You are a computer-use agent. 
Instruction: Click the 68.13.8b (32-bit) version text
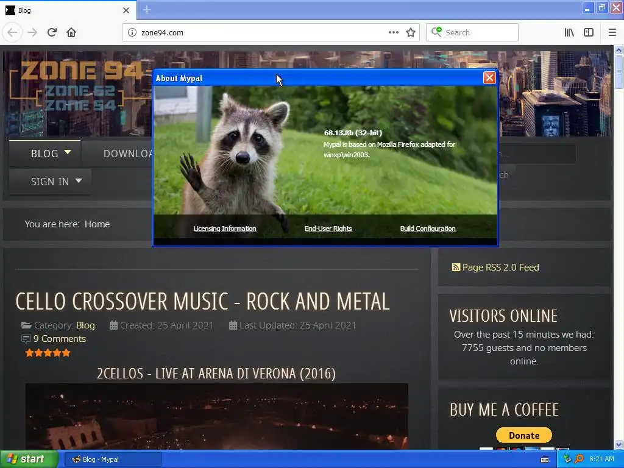(x=353, y=133)
